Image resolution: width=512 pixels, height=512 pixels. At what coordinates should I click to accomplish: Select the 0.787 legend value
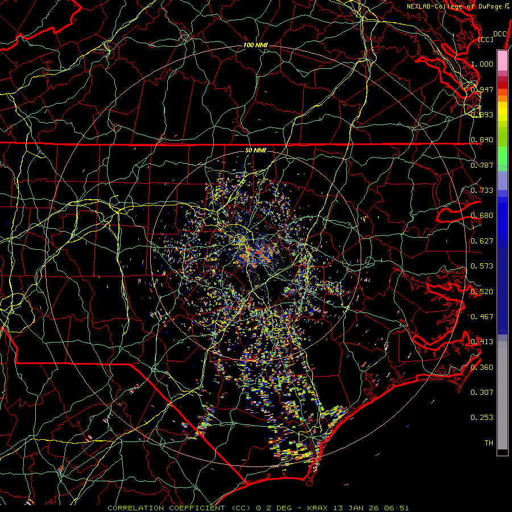pos(482,165)
